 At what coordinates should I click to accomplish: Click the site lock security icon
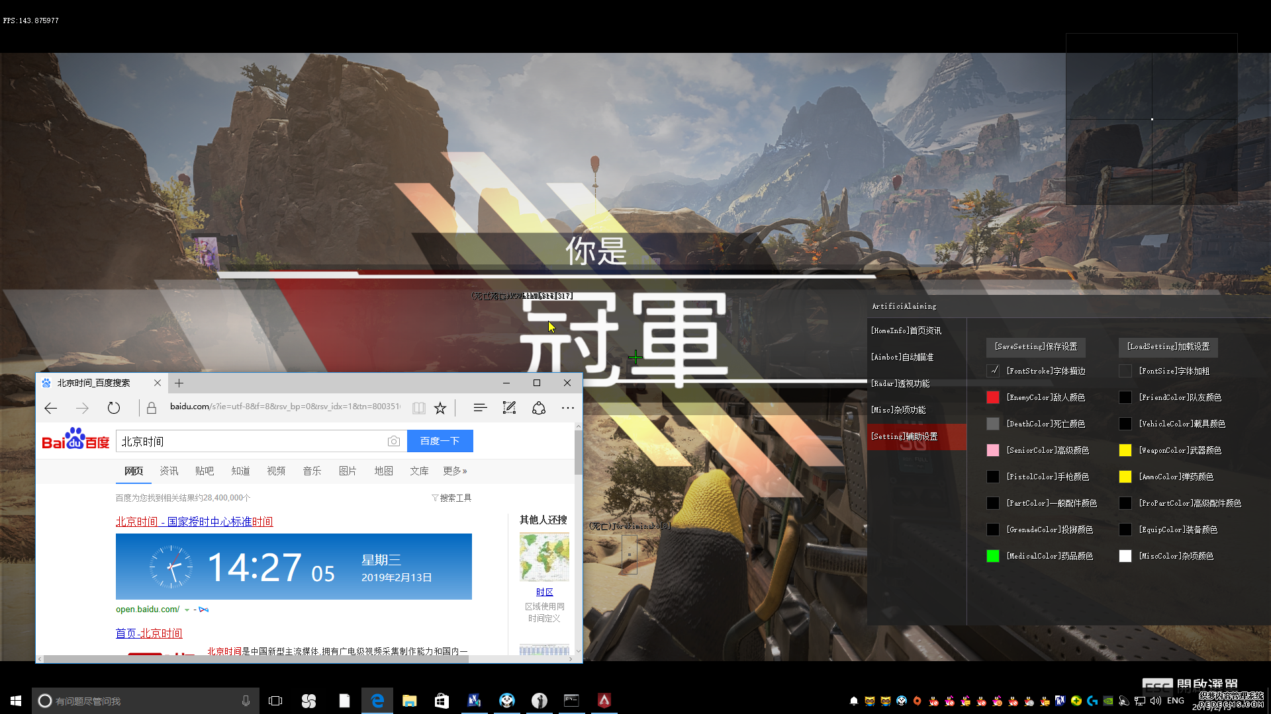(152, 408)
